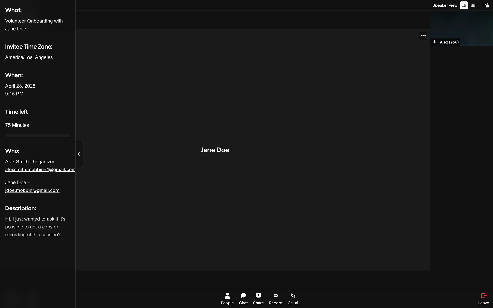Click the Time left progress bar
This screenshot has width=493, height=308.
pyautogui.click(x=37, y=136)
